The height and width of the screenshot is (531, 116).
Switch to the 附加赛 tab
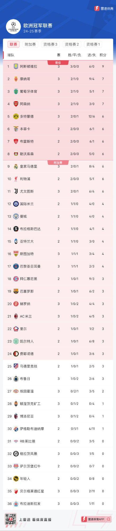(x=30, y=44)
